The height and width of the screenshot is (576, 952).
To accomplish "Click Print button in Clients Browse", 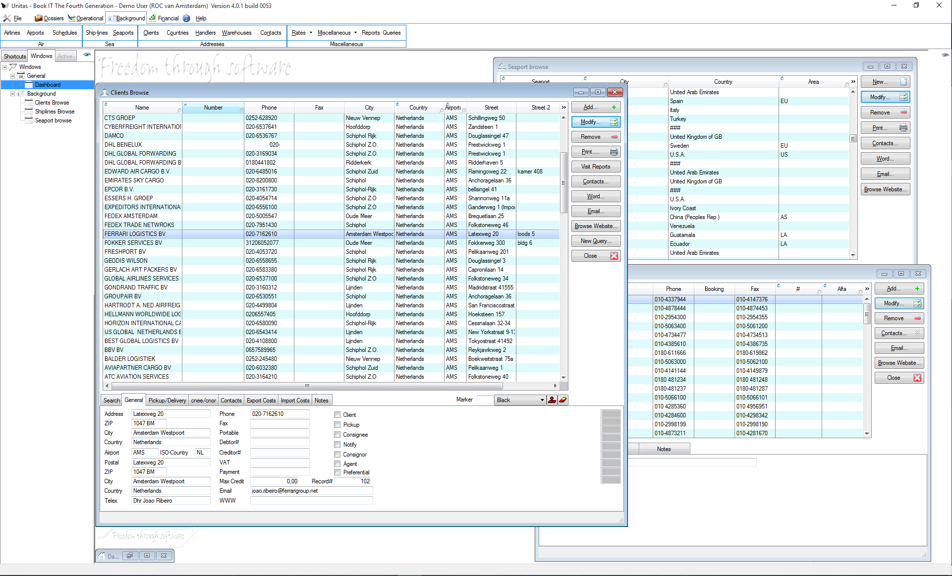I will coord(596,152).
